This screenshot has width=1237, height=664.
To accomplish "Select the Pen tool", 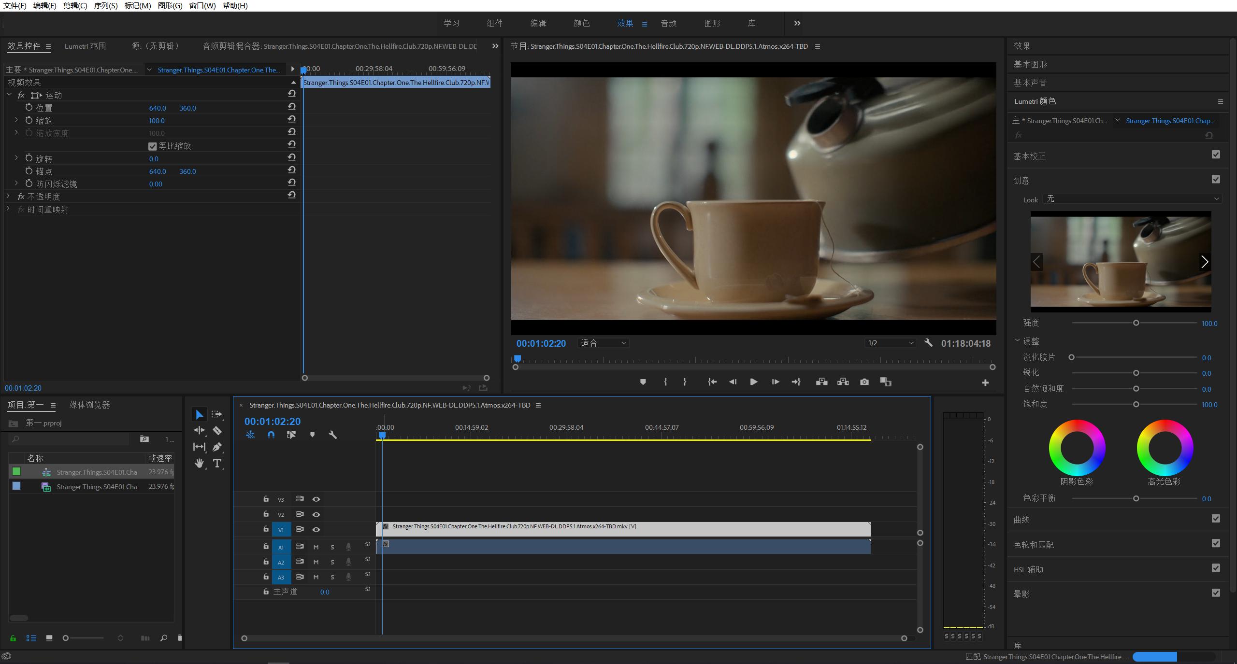I will click(x=217, y=447).
